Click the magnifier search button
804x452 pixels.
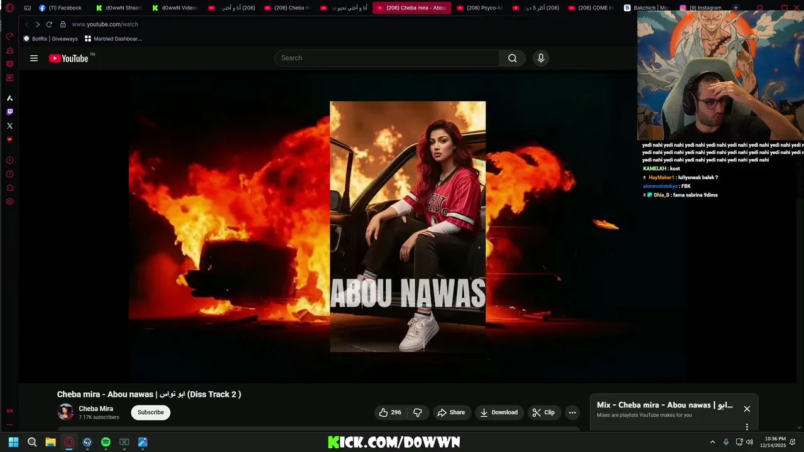tap(513, 58)
